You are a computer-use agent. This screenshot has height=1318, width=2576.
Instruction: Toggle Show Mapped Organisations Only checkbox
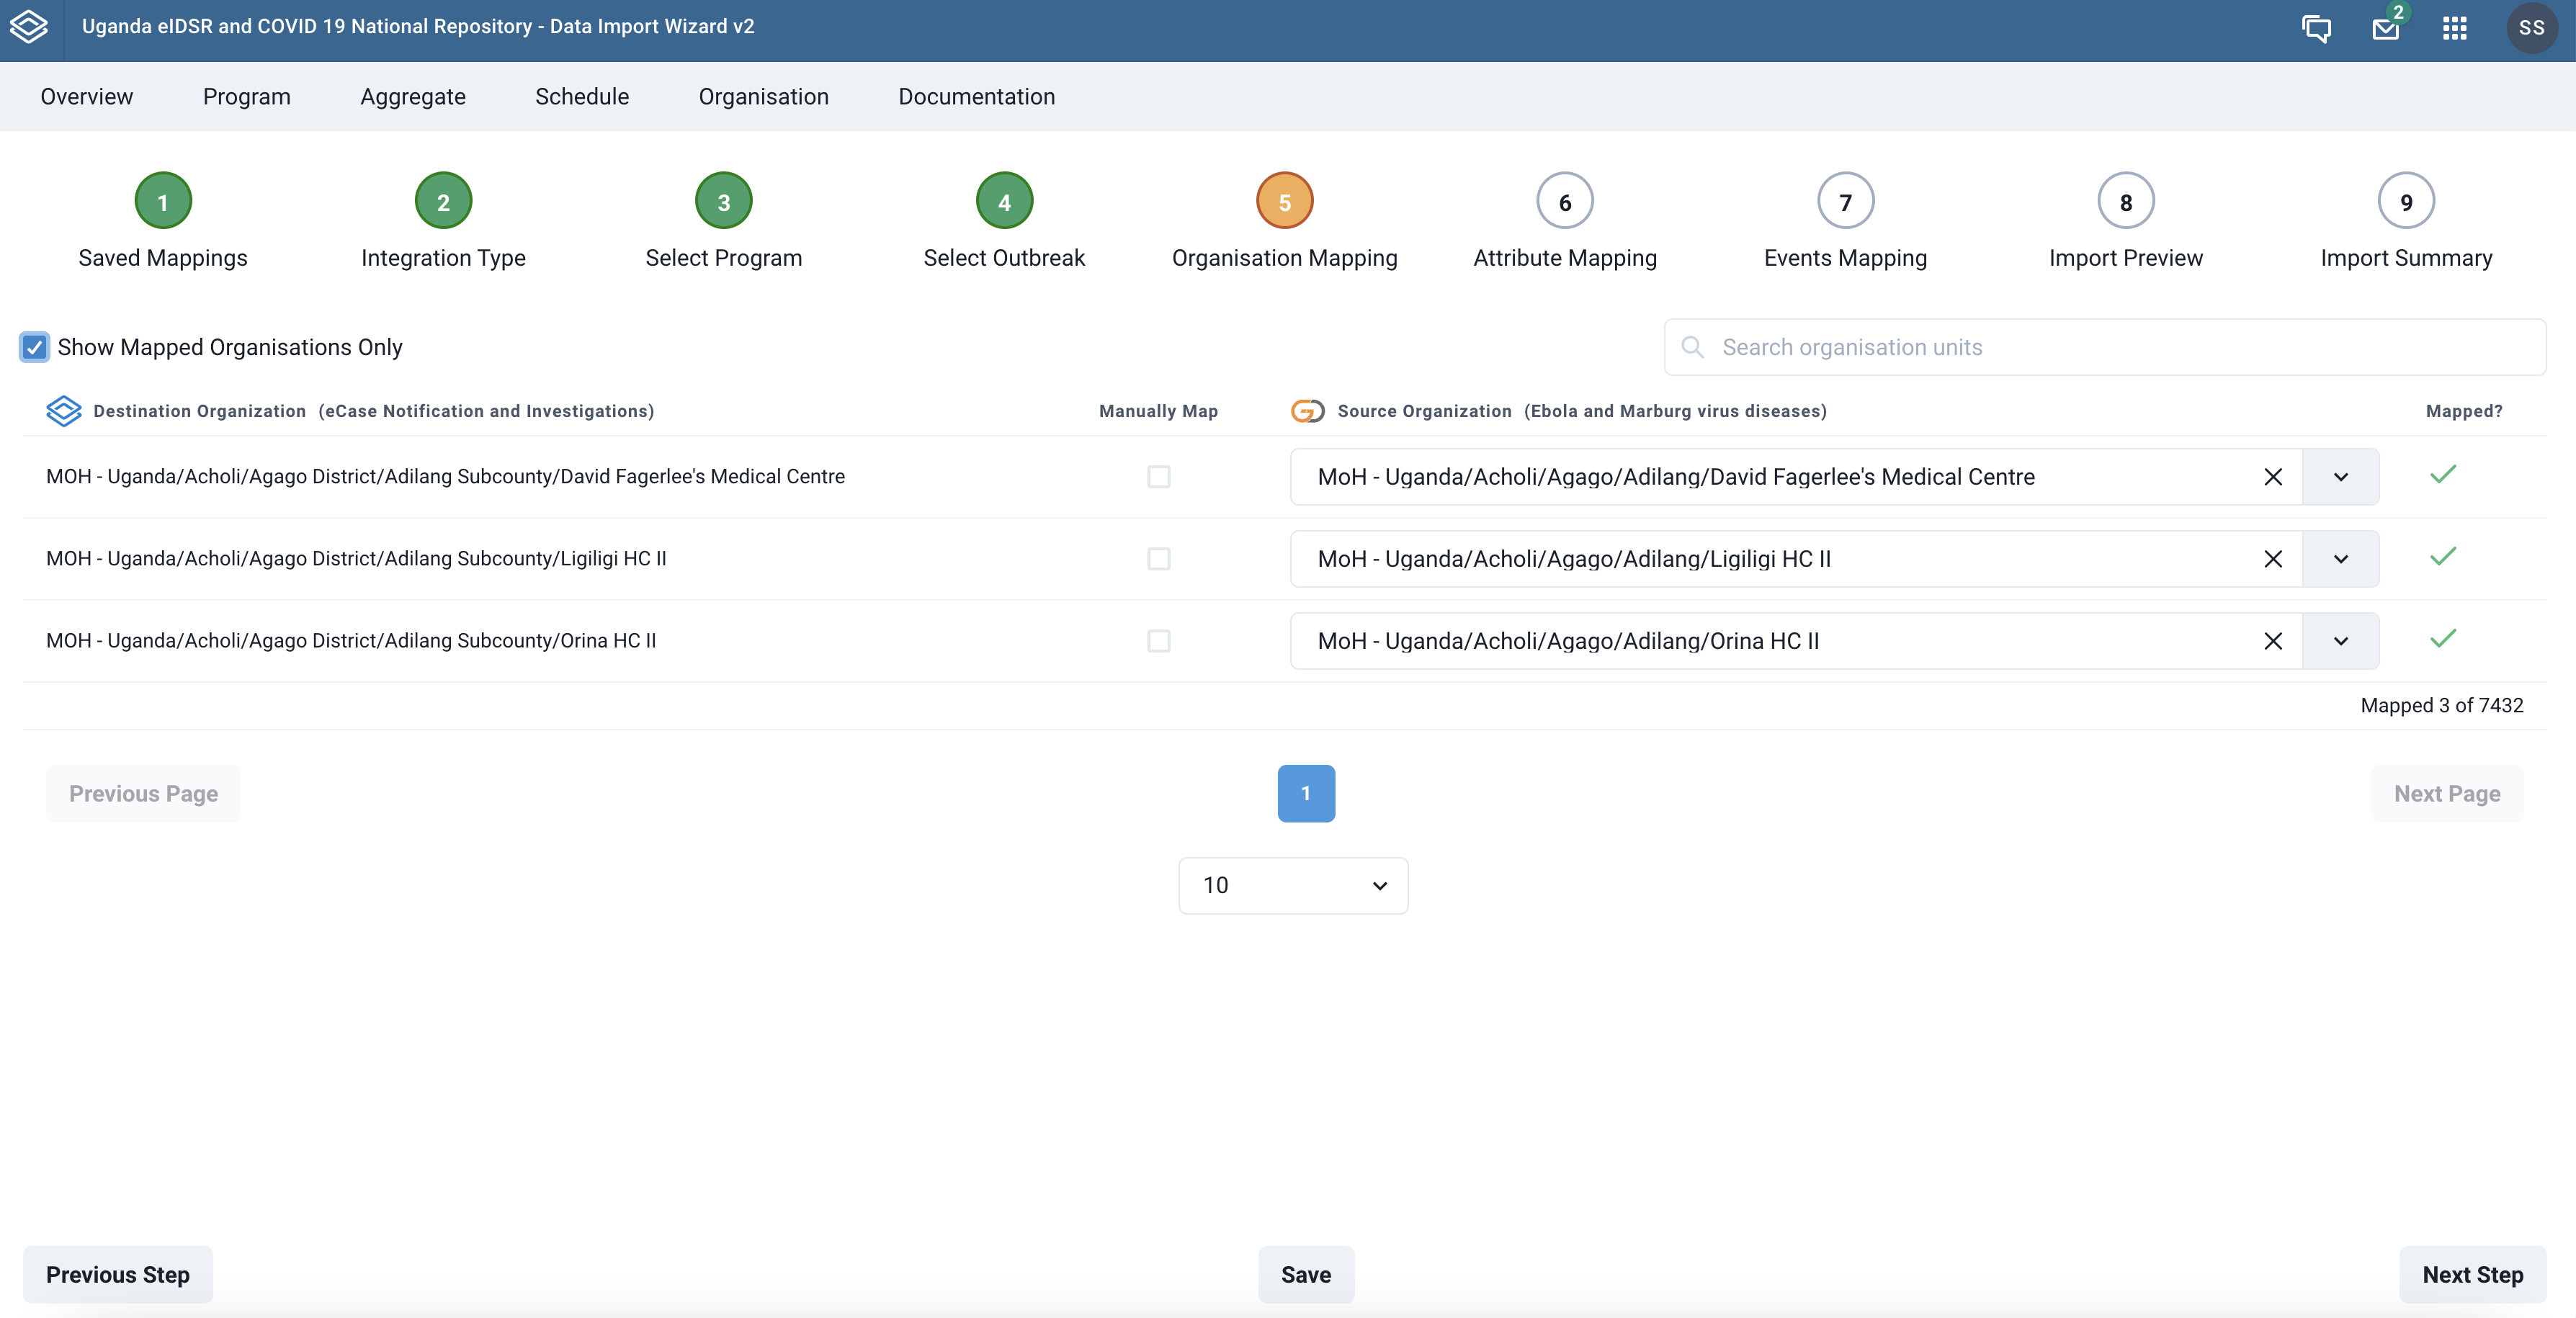34,348
